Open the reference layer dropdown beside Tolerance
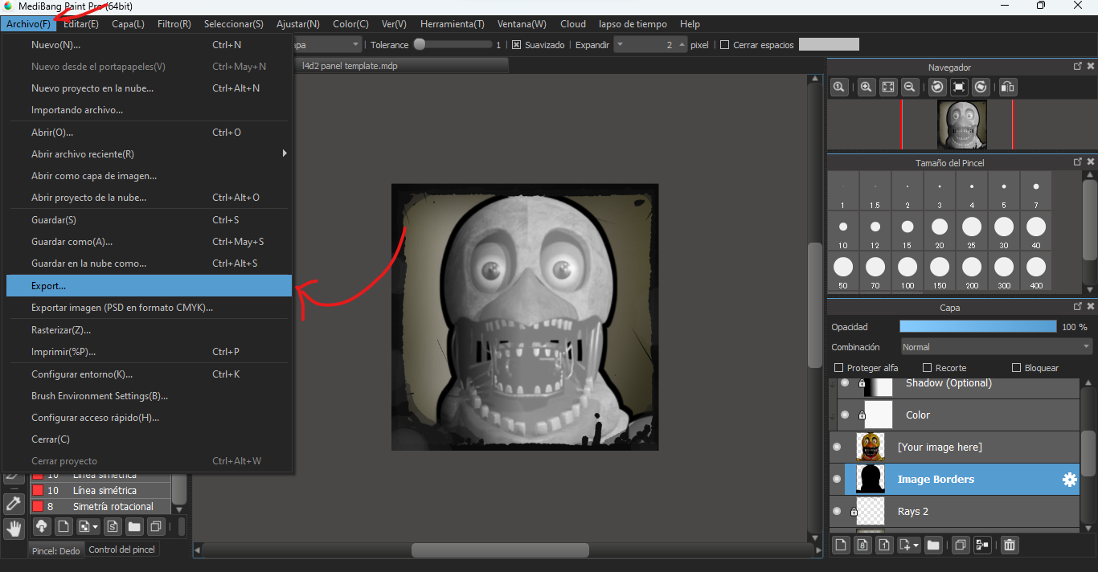This screenshot has width=1098, height=572. coord(355,45)
